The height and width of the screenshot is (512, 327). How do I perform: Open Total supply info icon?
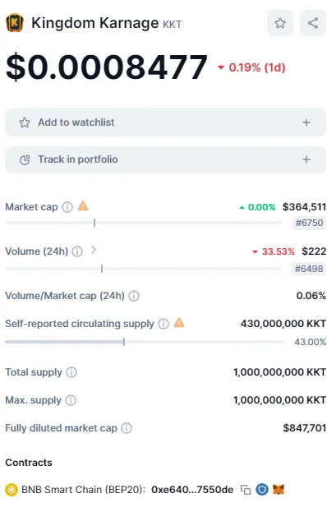pos(71,372)
